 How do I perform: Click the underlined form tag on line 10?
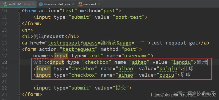[x=30, y=11]
